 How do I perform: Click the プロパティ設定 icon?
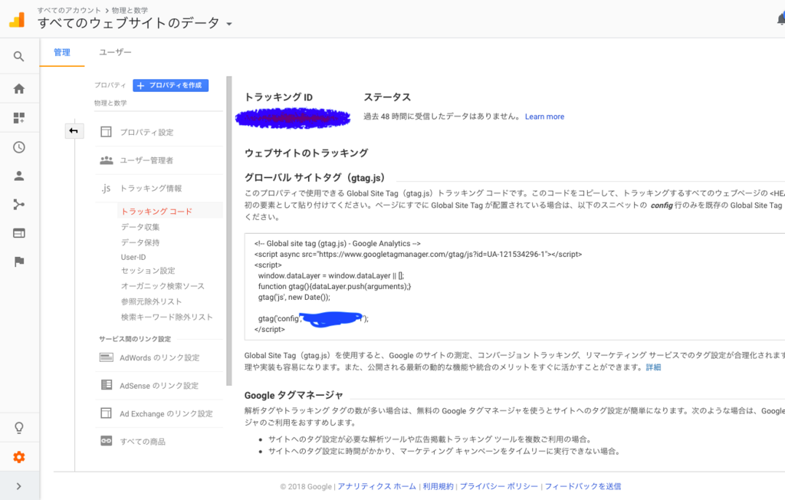pos(106,132)
